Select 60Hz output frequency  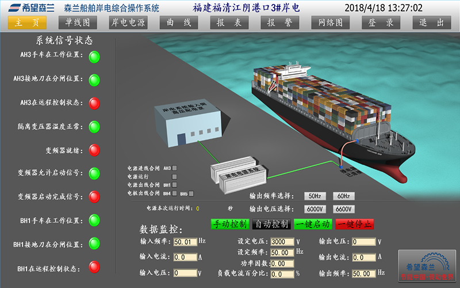tap(344, 196)
